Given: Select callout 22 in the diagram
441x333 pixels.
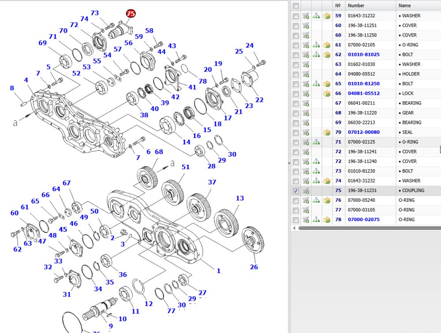Looking at the screenshot, I should (x=259, y=100).
